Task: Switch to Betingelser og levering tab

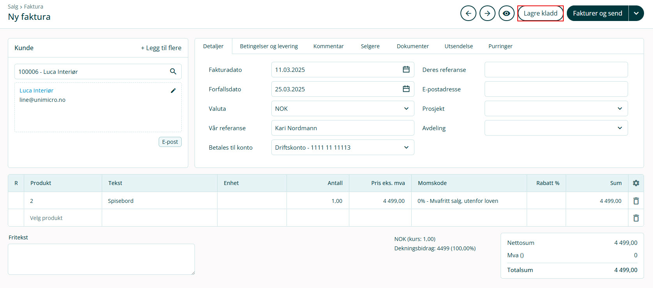Action: coord(269,46)
